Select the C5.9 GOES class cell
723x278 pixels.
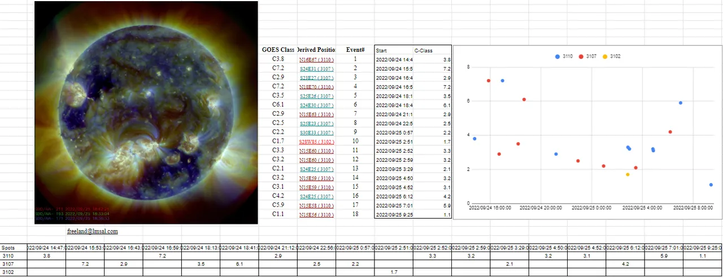[x=278, y=206]
